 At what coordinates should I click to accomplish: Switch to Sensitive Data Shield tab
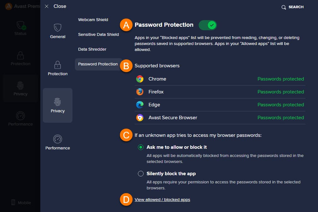[x=99, y=35]
